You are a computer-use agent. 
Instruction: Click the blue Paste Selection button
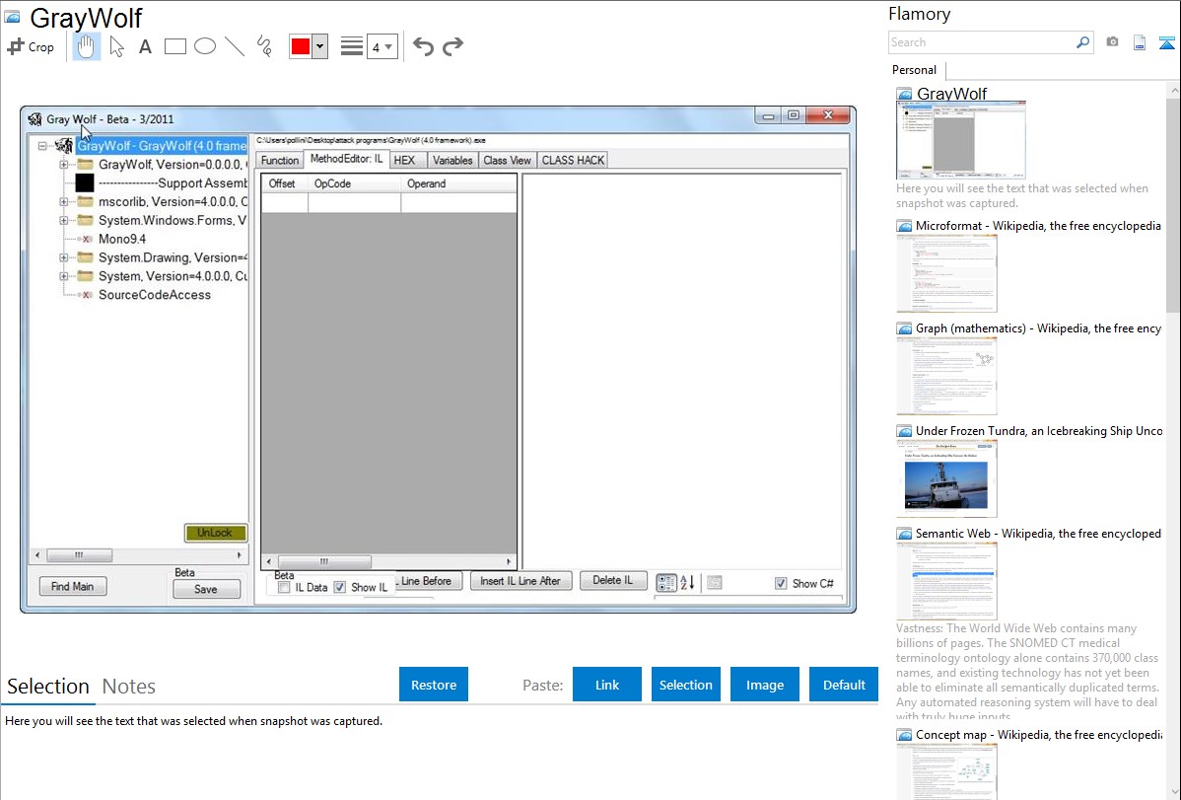coord(686,685)
